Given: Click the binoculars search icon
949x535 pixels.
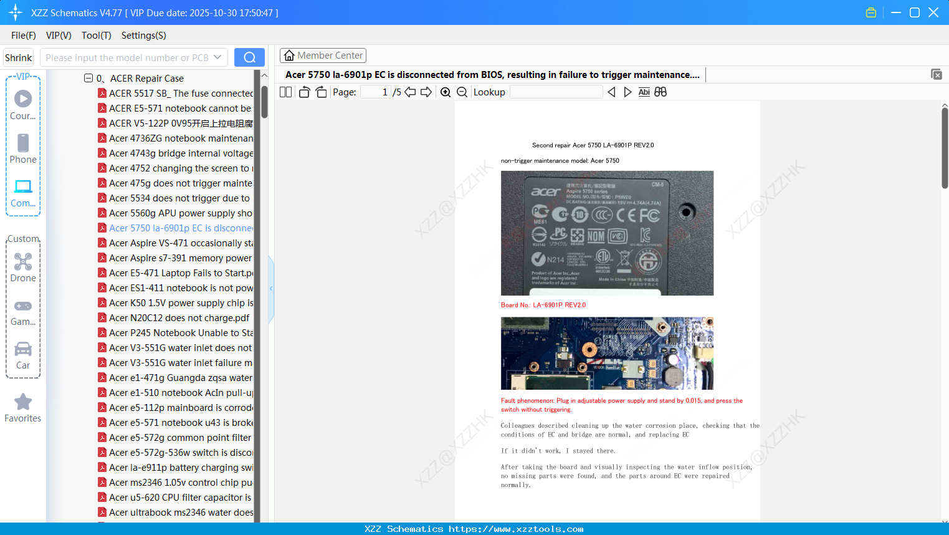Looking at the screenshot, I should click(x=660, y=92).
